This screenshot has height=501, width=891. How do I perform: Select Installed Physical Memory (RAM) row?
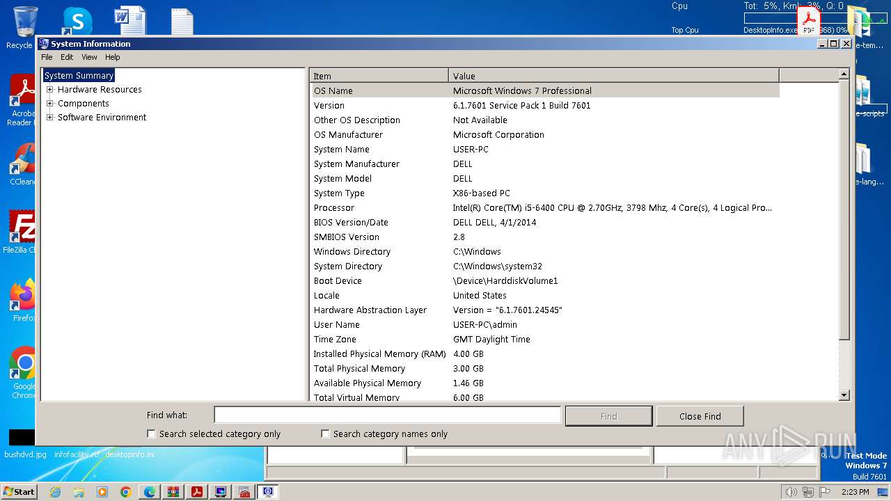tap(545, 353)
